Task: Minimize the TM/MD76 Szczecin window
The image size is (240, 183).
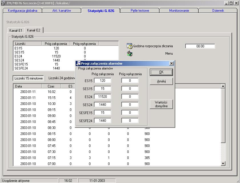Action: (227, 3)
